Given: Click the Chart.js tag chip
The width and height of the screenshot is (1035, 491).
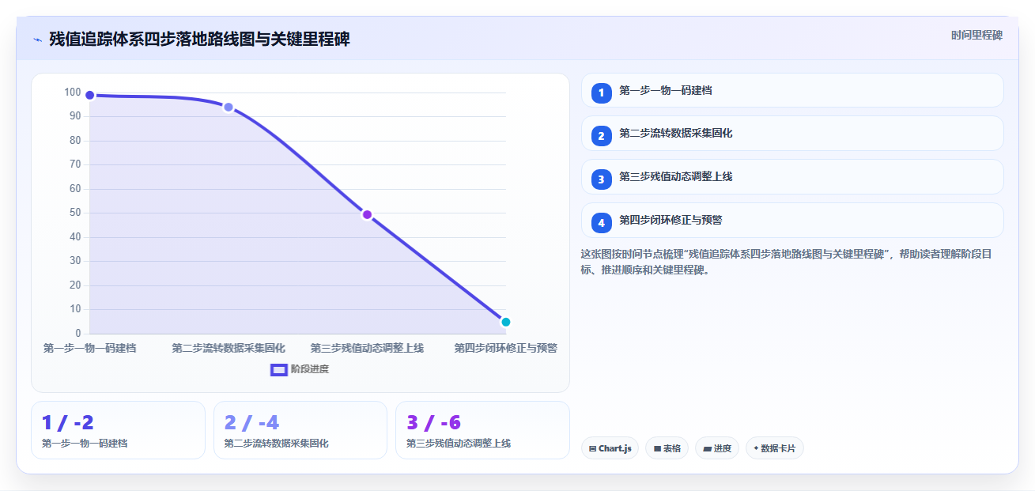Looking at the screenshot, I should 610,448.
